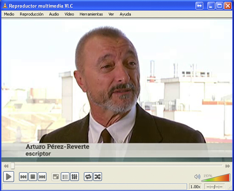This screenshot has width=234, height=191.
Task: Click the seek bar position handle
Action: (13, 166)
